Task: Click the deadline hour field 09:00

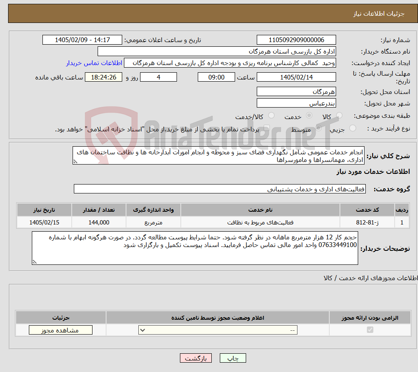Action: pyautogui.click(x=216, y=77)
